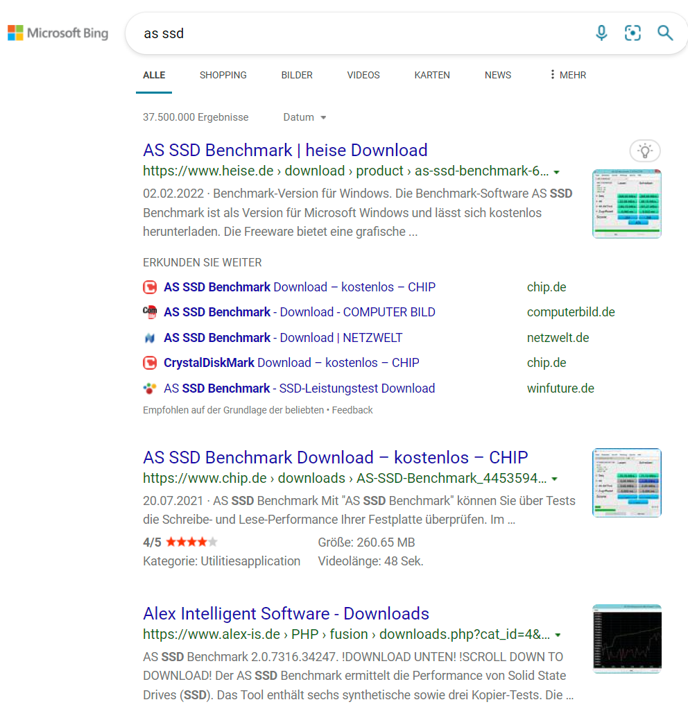Click the Feedback link

352,410
